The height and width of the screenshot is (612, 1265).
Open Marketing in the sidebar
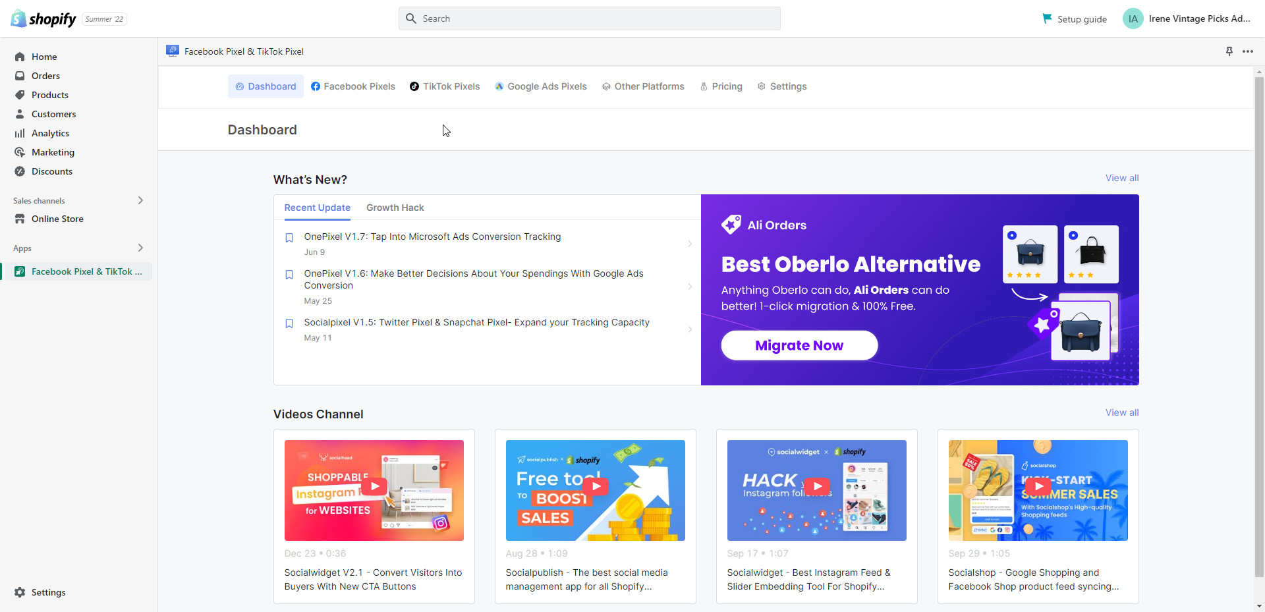pos(53,152)
